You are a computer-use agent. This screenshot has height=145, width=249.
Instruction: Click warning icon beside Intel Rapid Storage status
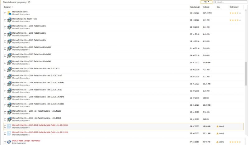point(217,142)
